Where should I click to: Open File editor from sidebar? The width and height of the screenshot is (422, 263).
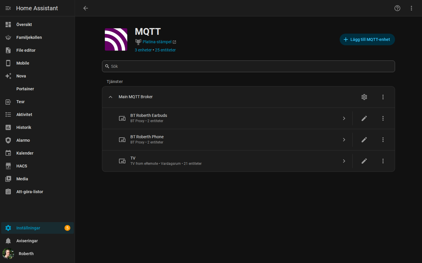[38, 50]
